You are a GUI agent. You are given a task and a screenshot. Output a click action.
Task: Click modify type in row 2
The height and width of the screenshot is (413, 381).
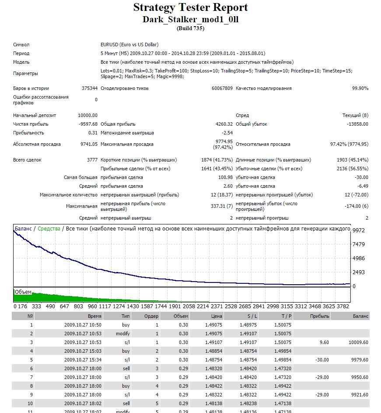[x=122, y=334]
